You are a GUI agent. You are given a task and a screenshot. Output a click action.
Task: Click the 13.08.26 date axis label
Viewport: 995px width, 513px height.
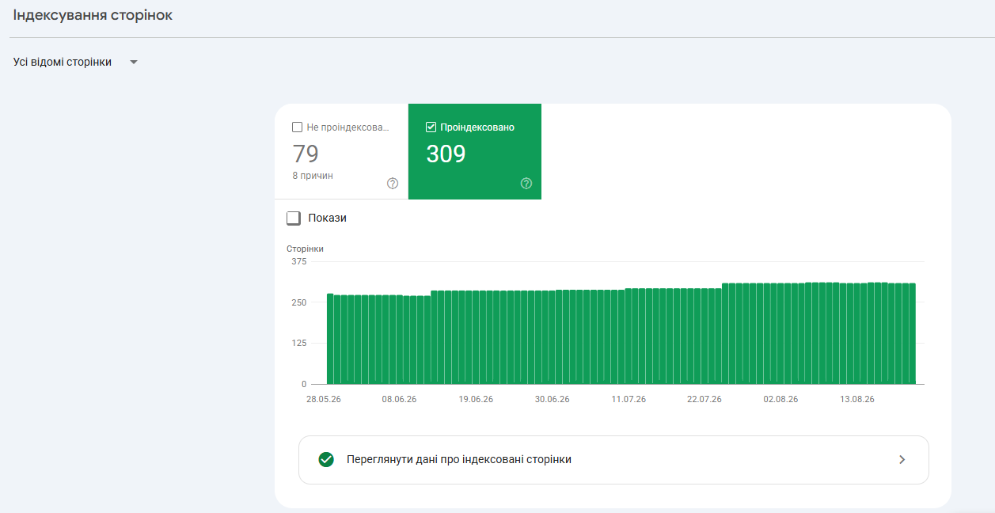pyautogui.click(x=857, y=399)
